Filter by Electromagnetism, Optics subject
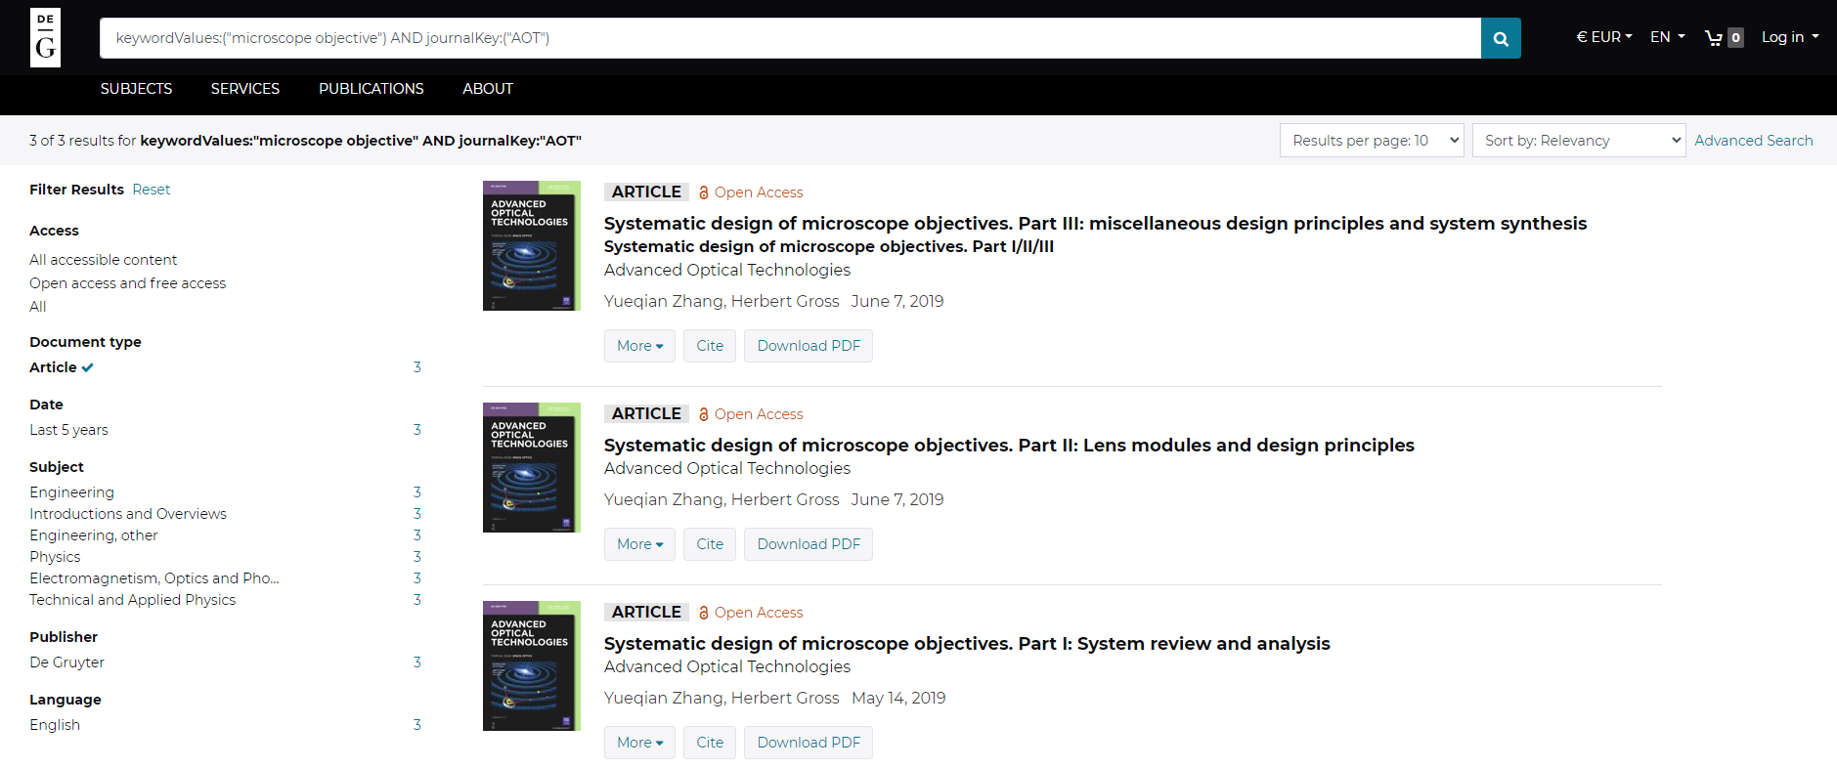The height and width of the screenshot is (769, 1837). coord(154,578)
